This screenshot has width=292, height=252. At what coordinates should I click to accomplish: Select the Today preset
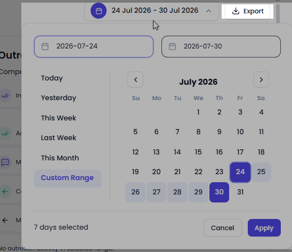point(52,78)
